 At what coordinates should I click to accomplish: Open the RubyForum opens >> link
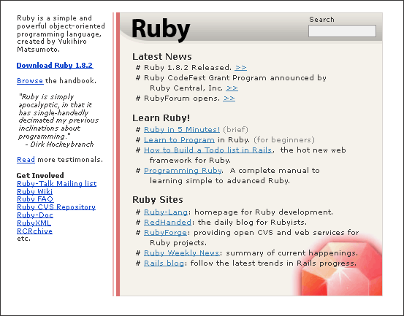(x=229, y=99)
